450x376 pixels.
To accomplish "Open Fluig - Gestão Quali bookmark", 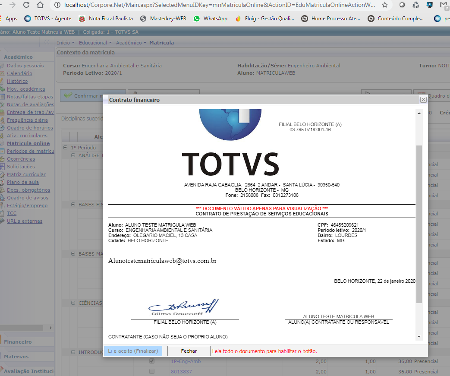I will 264,19.
